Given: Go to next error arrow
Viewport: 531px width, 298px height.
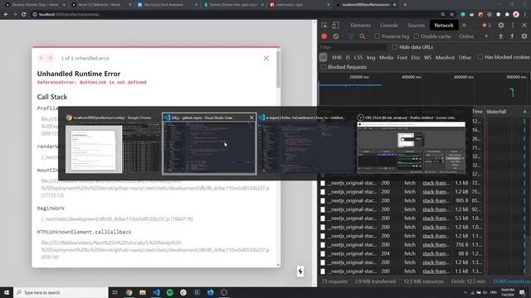Looking at the screenshot, I should 50,58.
